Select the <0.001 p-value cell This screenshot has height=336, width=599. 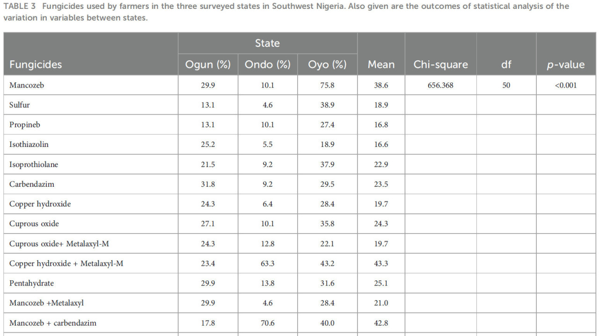click(566, 85)
